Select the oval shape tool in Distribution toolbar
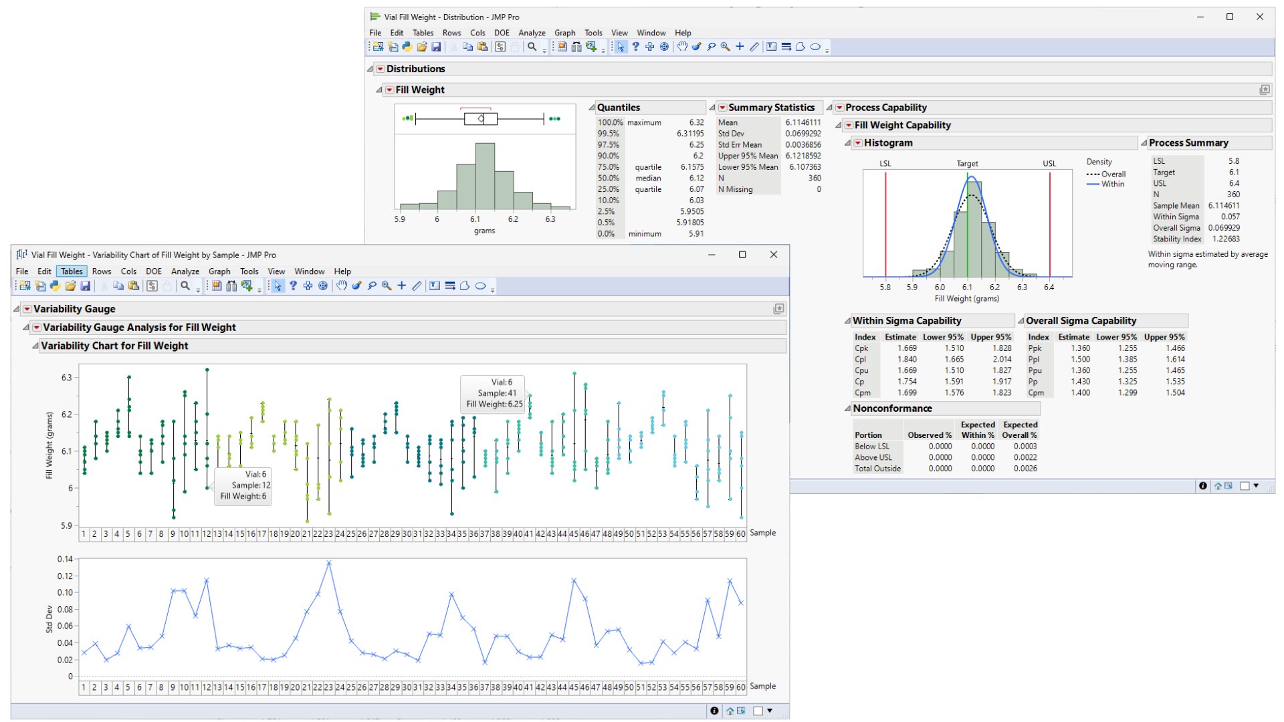 pyautogui.click(x=815, y=47)
